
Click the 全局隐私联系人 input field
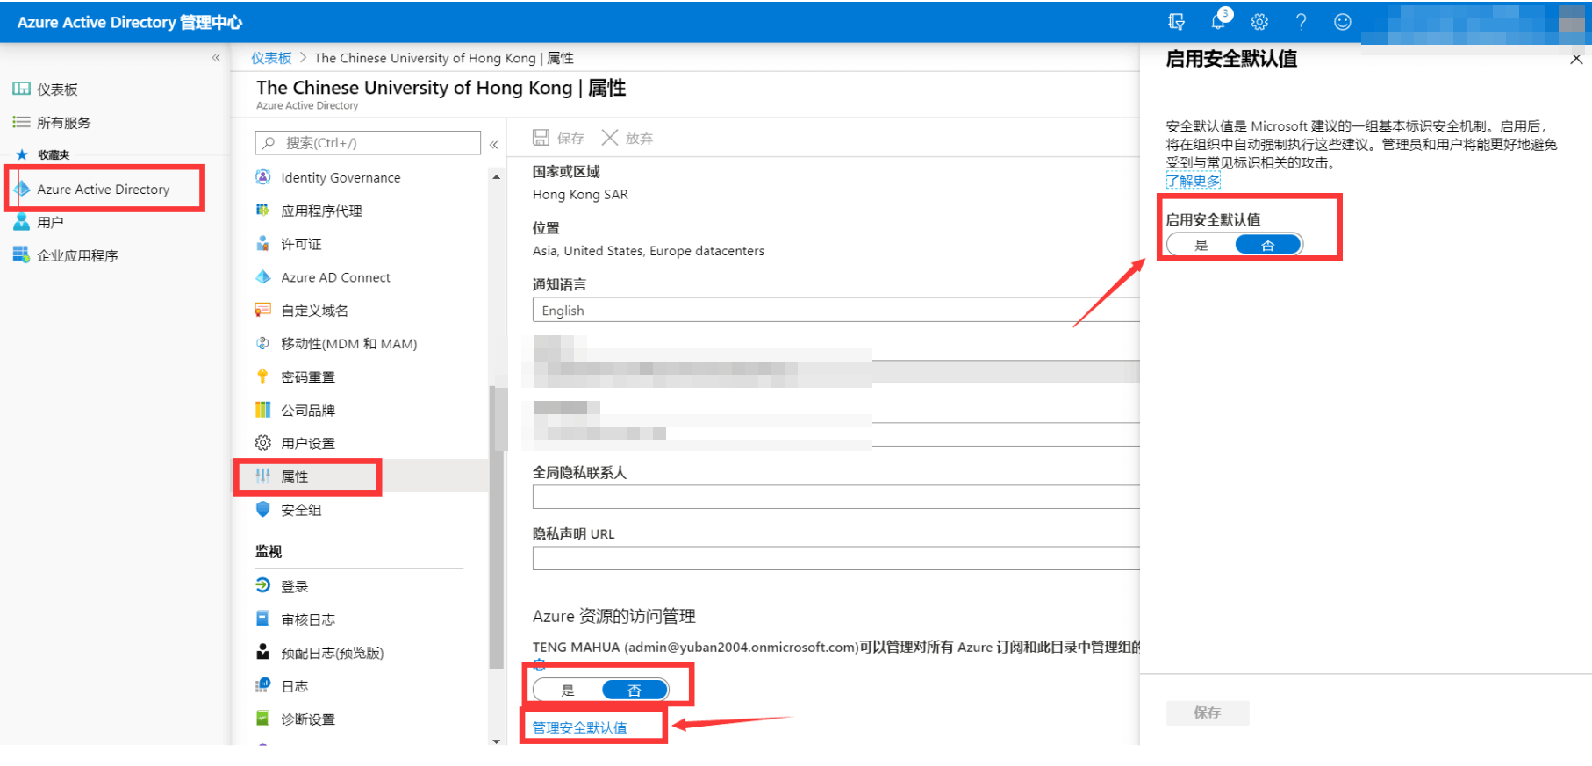[x=835, y=497]
